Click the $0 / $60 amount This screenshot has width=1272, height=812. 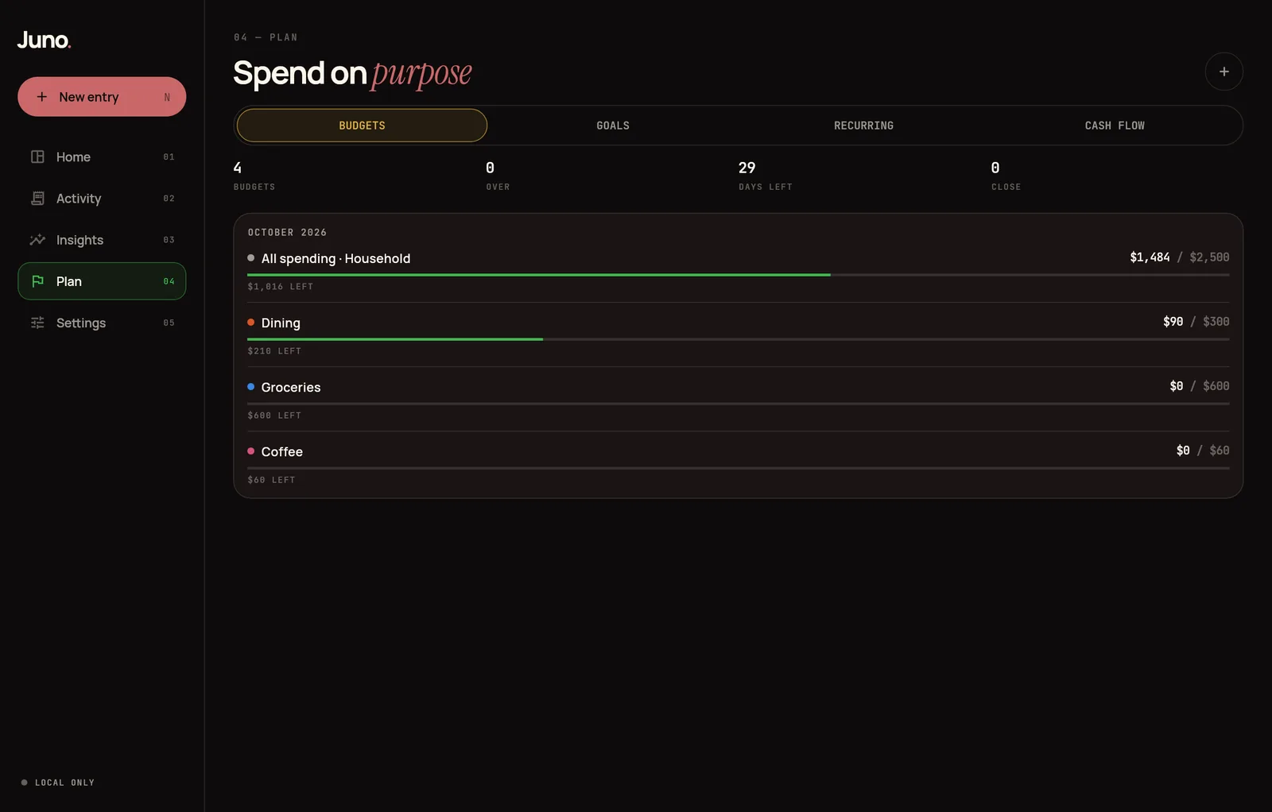1202,450
